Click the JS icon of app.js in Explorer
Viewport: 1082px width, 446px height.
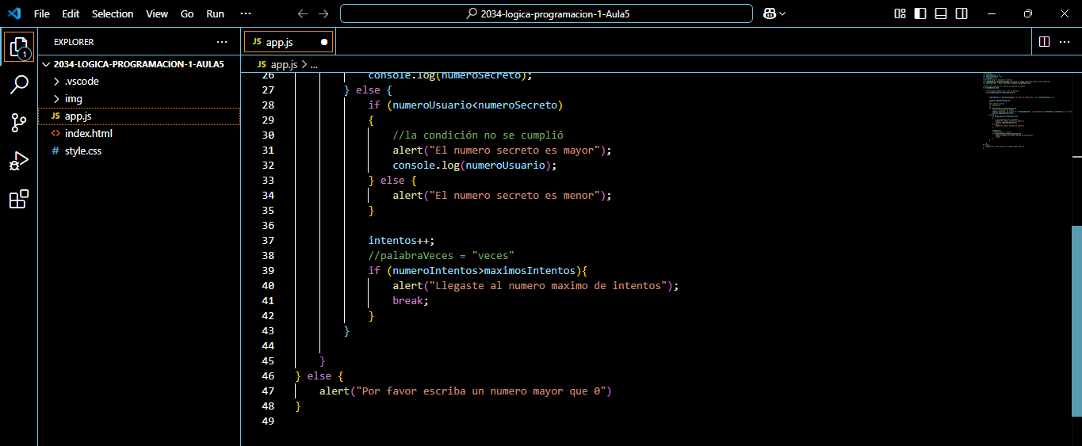click(x=55, y=116)
